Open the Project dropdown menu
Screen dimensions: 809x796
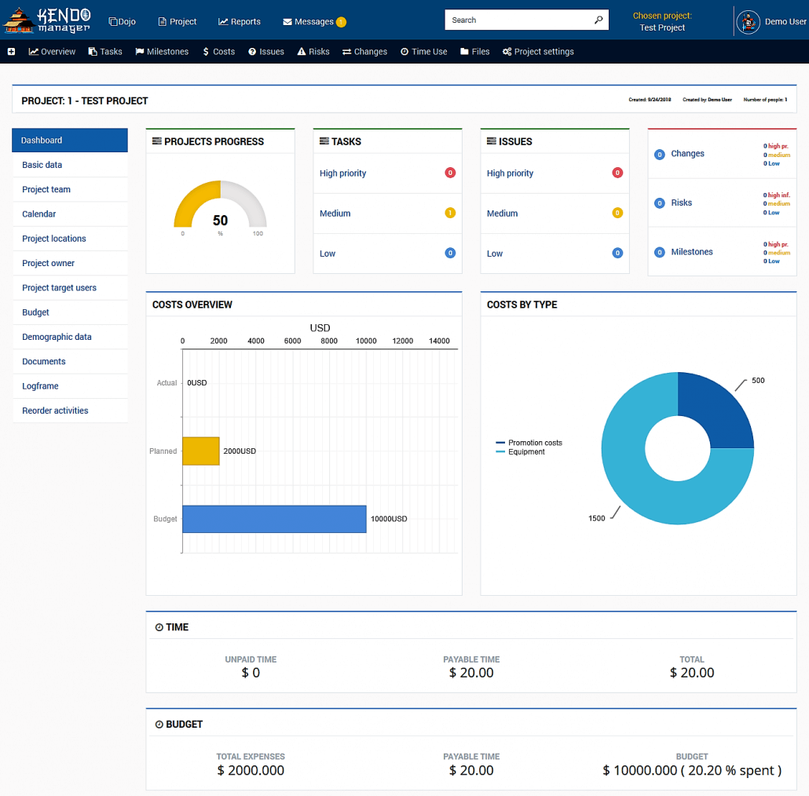point(177,22)
